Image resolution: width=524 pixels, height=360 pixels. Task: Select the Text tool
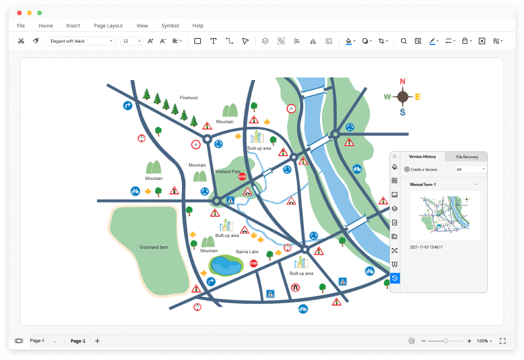[213, 41]
